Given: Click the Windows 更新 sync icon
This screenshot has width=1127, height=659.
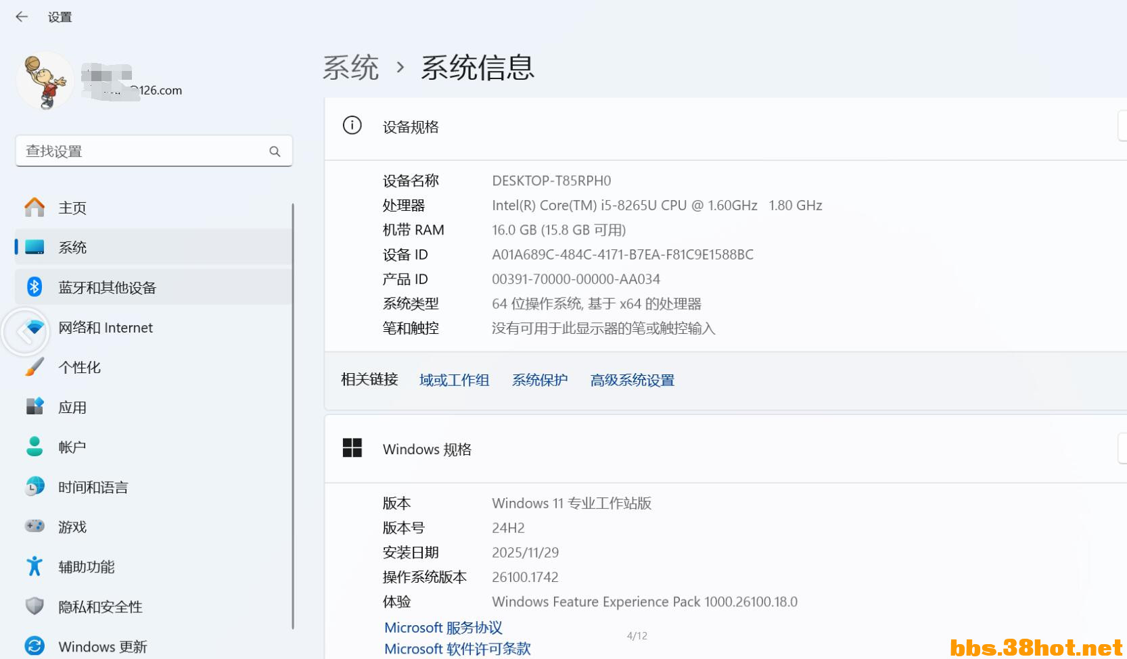Looking at the screenshot, I should click(x=34, y=646).
